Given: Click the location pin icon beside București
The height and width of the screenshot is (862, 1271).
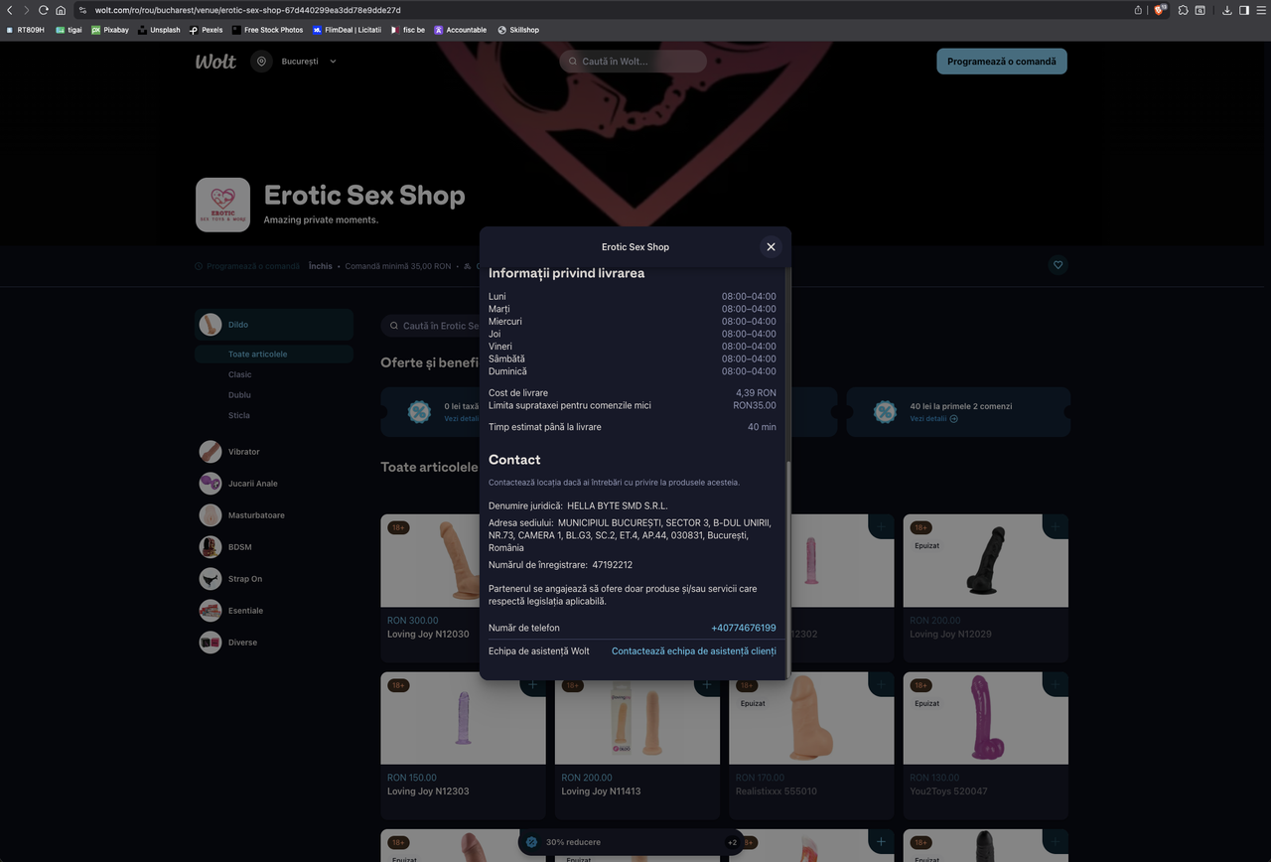Looking at the screenshot, I should (x=261, y=62).
